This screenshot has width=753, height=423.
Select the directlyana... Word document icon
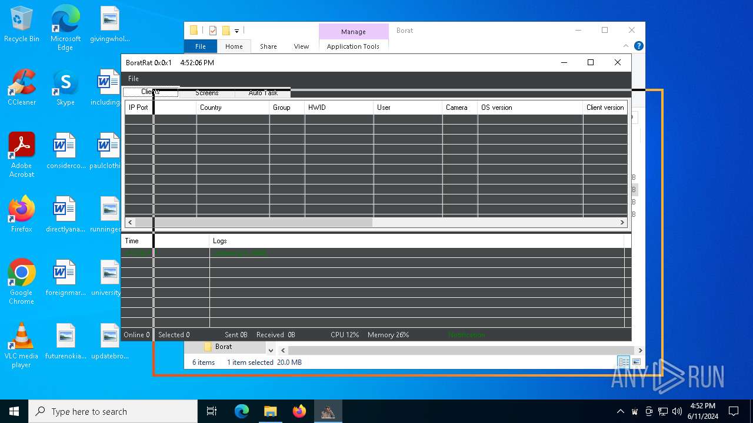65,214
